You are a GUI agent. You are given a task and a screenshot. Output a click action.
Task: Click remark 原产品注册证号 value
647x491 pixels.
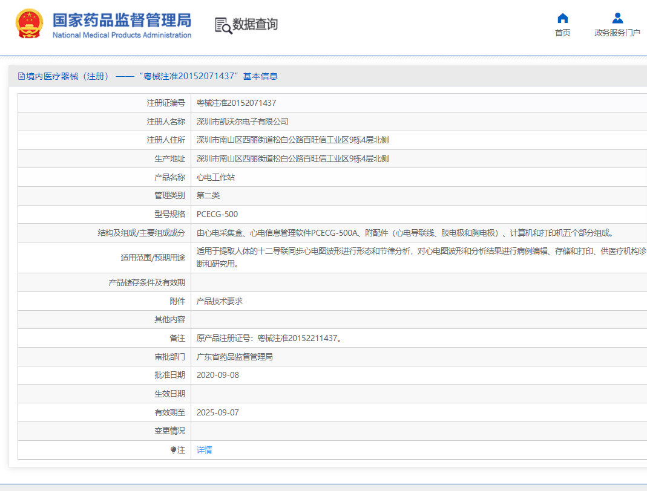[269, 339]
